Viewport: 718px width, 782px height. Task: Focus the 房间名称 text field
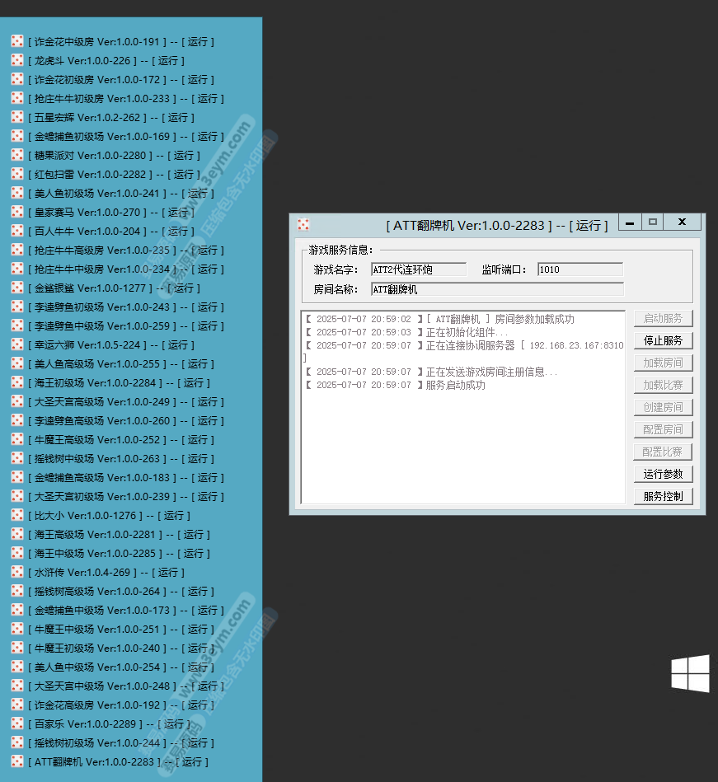click(496, 289)
